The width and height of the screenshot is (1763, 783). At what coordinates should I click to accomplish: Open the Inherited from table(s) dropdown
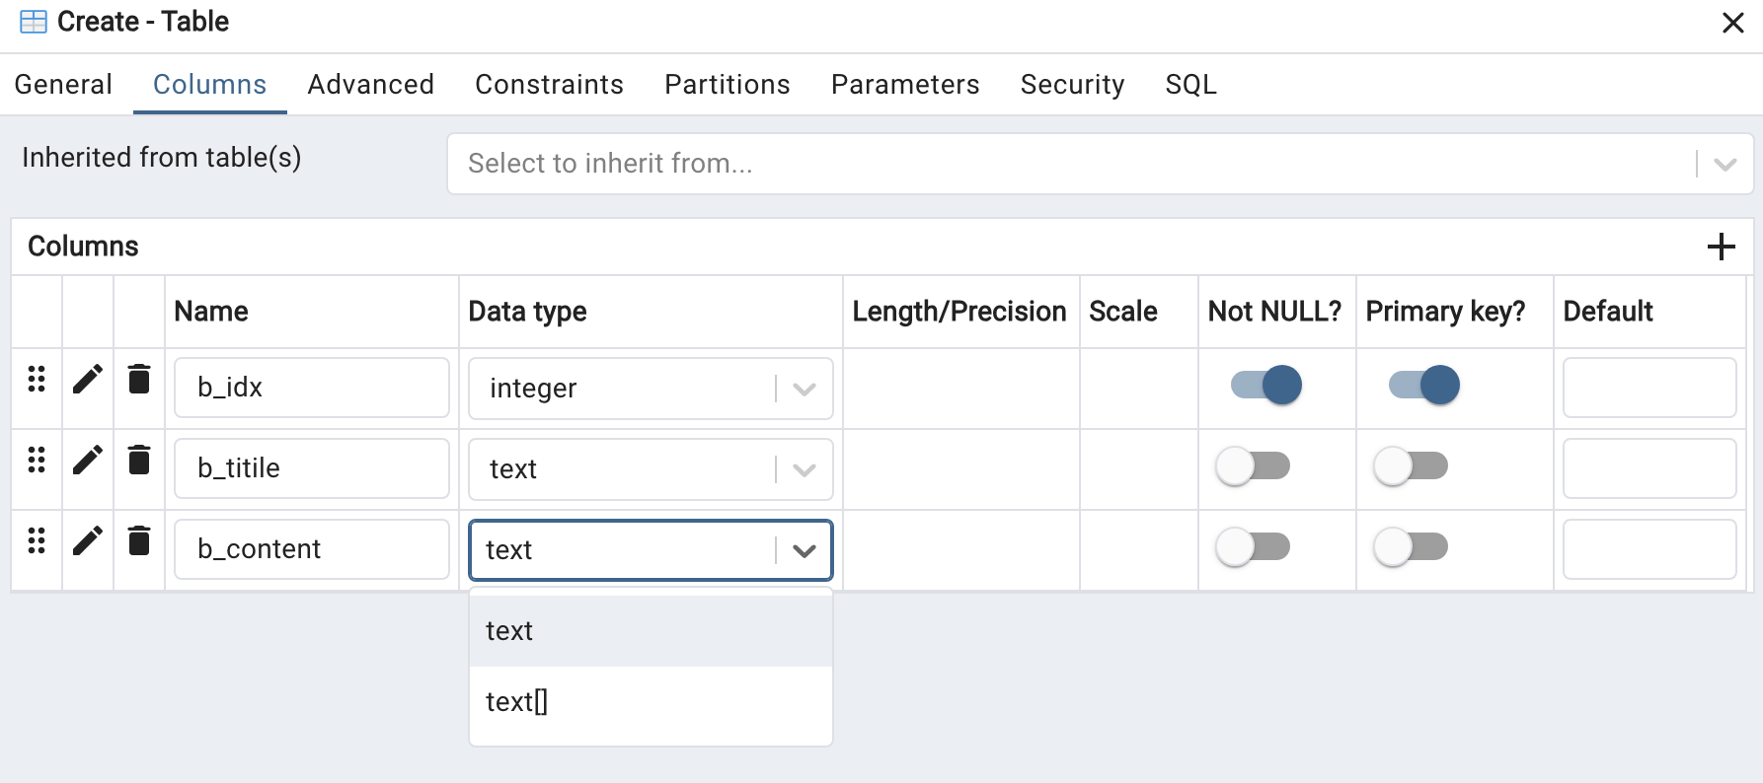[x=1725, y=164]
